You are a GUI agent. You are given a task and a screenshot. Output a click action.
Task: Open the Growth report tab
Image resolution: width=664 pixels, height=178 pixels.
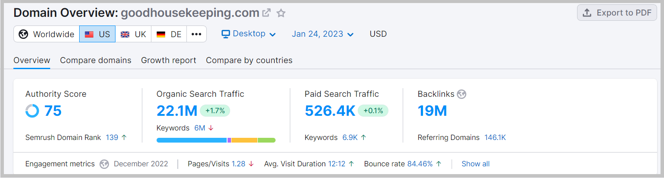point(169,60)
